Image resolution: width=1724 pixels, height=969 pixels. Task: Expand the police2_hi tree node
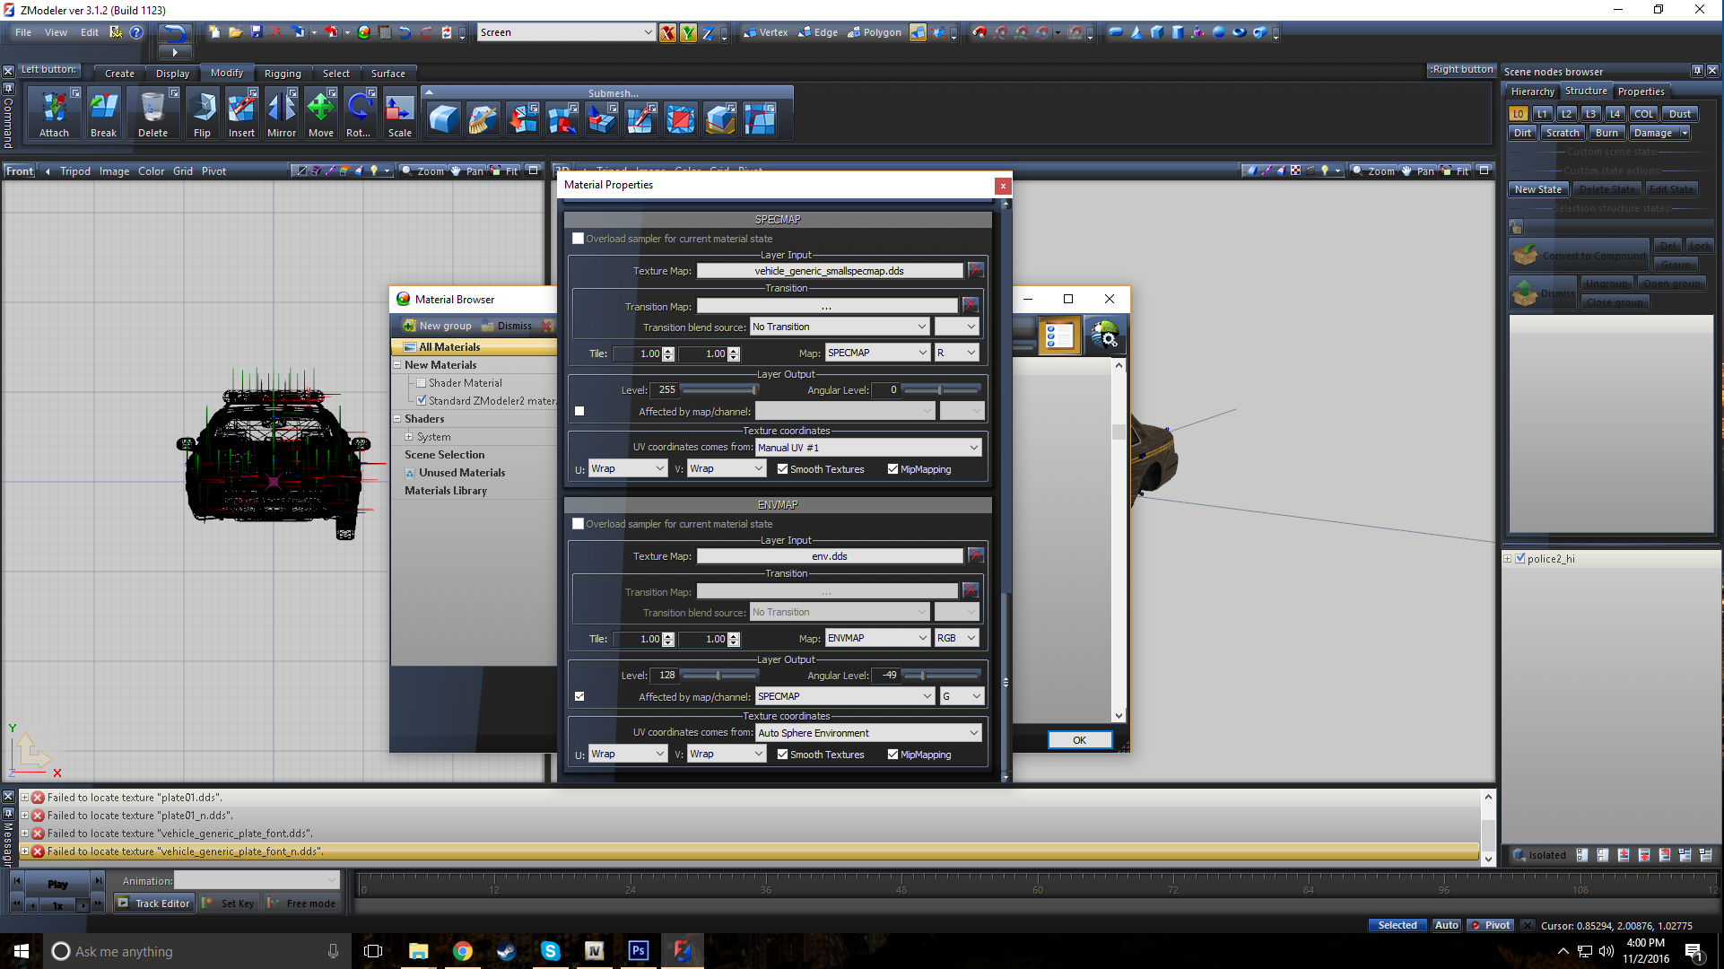pyautogui.click(x=1508, y=559)
